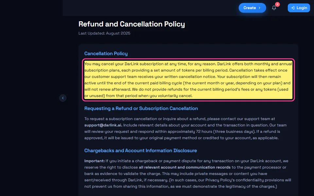Open the Login button
314x196 pixels.
(x=299, y=8)
